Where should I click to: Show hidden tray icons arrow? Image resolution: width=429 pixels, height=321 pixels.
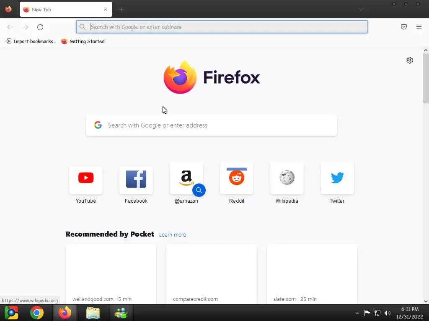(x=357, y=313)
